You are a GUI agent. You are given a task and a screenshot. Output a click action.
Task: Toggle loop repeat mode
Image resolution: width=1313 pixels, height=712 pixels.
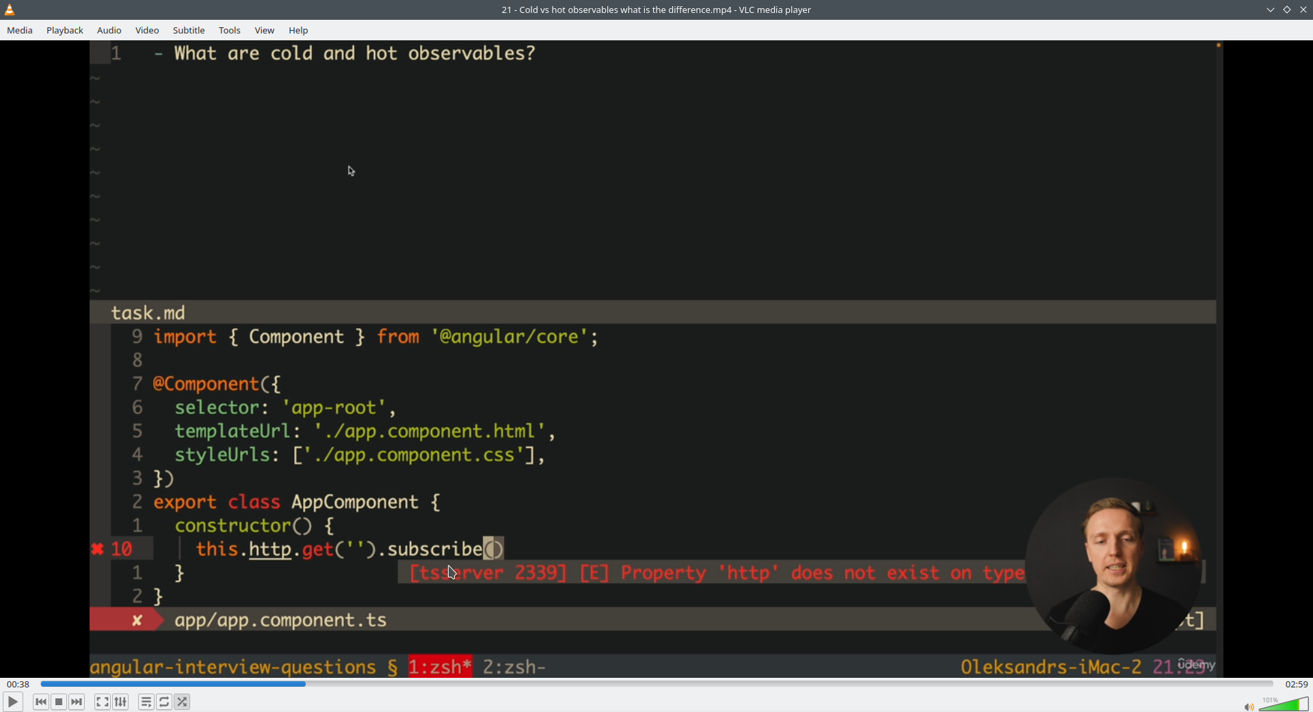(164, 702)
